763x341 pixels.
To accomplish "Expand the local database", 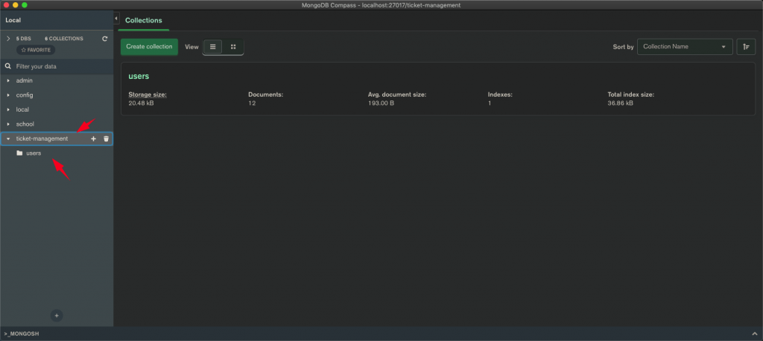I will (8, 110).
